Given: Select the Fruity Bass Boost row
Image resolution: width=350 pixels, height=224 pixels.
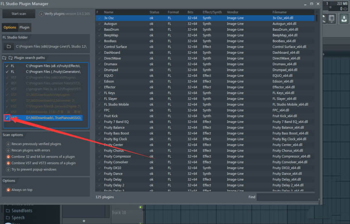Looking at the screenshot, I should tap(205, 133).
